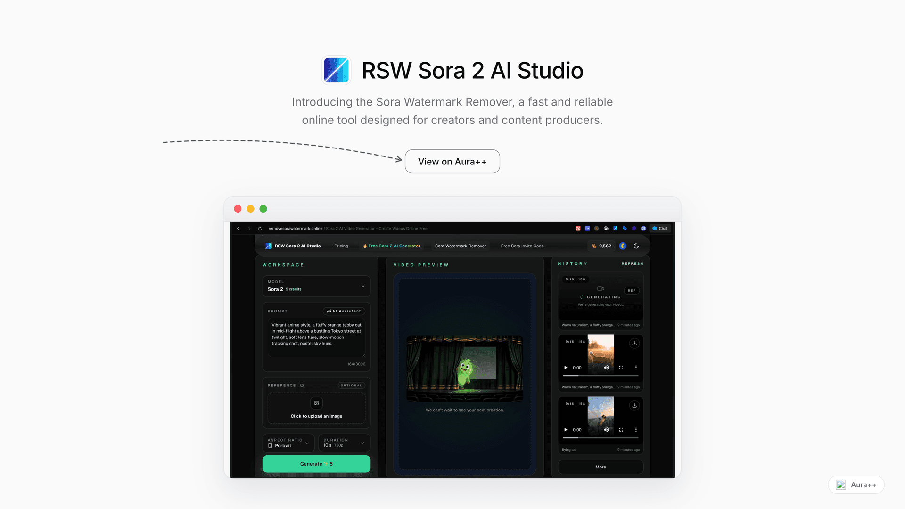Toggle dark mode with the moon icon

point(636,246)
